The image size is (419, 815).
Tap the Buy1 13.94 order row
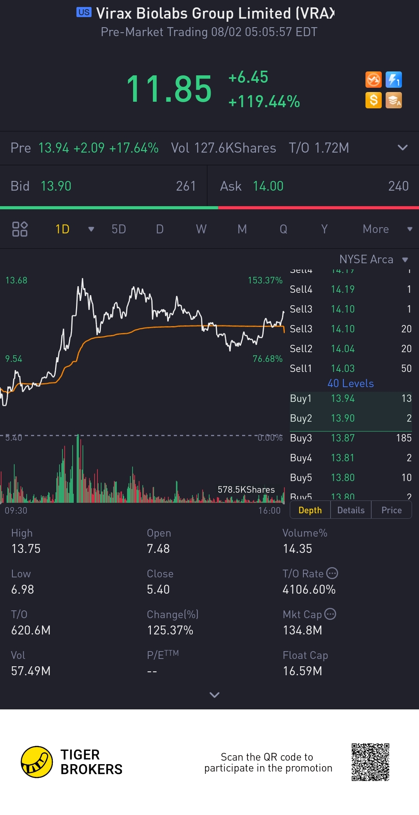(x=351, y=398)
